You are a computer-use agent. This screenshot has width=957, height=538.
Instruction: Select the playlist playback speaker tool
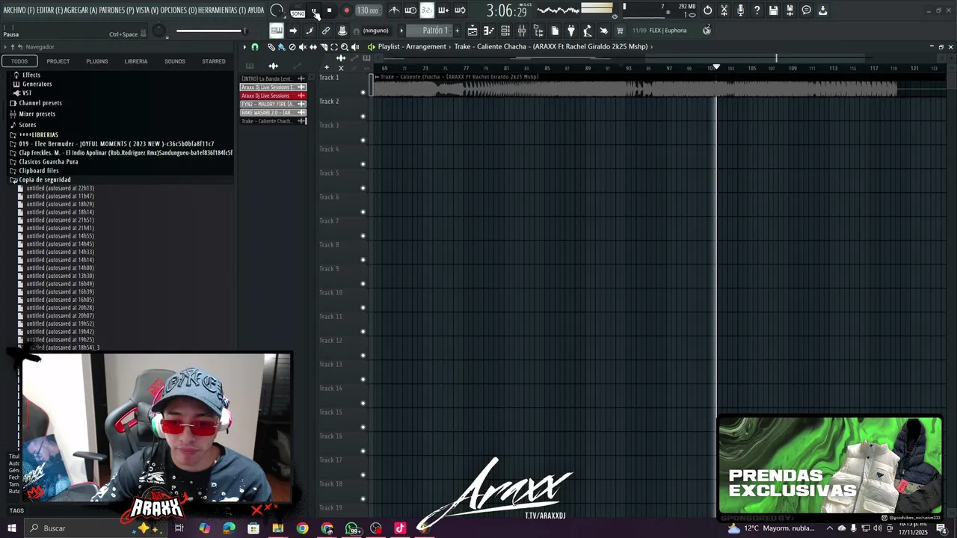click(x=354, y=46)
